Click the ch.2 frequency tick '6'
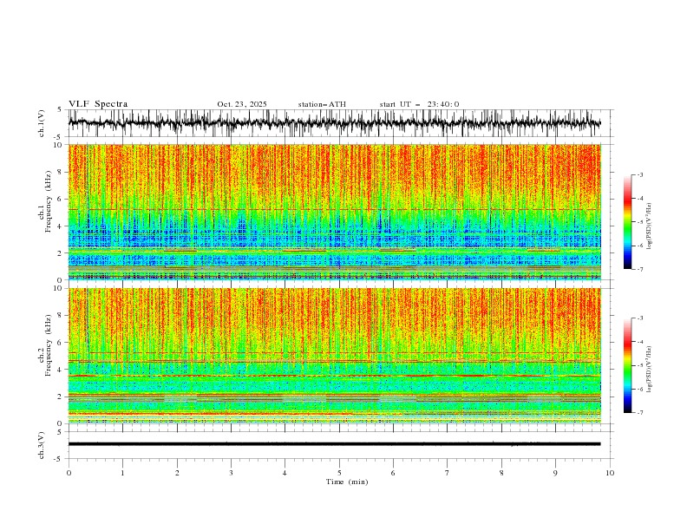The height and width of the screenshot is (531, 687). 62,343
